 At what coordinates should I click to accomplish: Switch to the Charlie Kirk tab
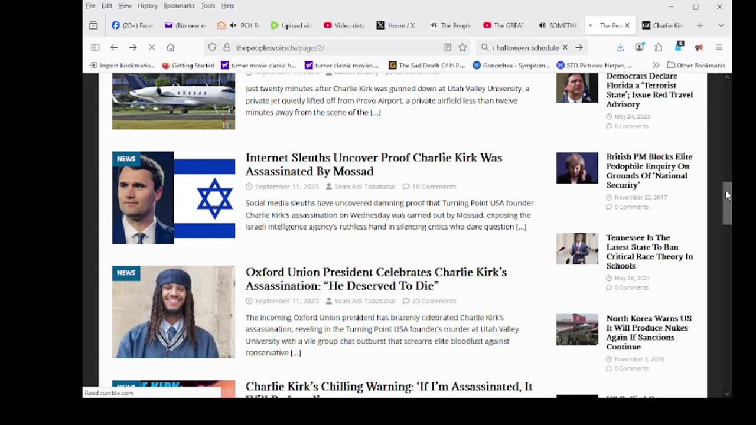662,25
